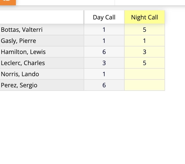
Task: Select Bottas's Day Call value 1
Action: [x=104, y=30]
